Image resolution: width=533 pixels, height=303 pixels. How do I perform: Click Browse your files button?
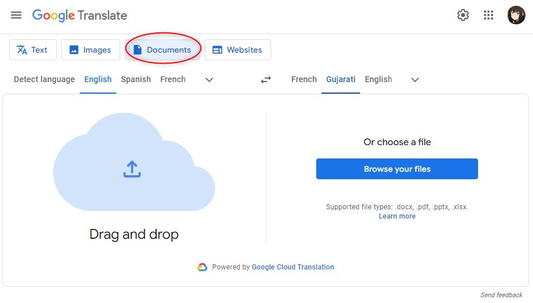click(397, 169)
